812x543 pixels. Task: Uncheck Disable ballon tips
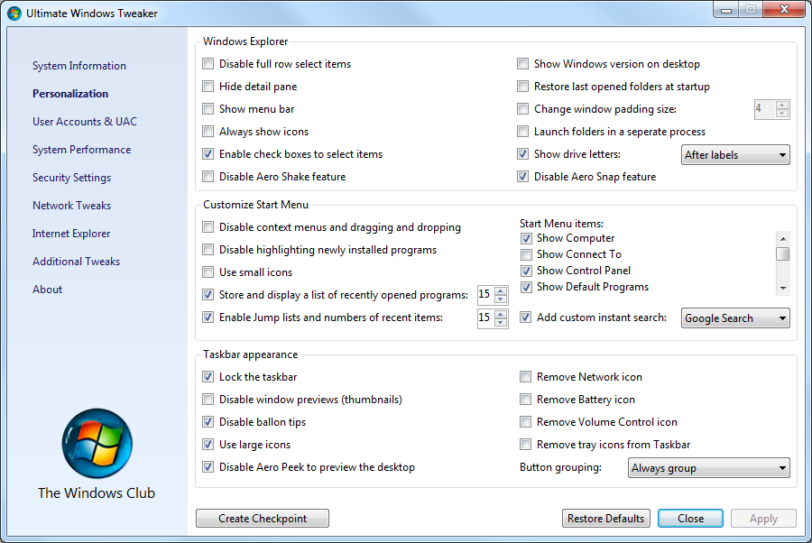click(x=208, y=422)
